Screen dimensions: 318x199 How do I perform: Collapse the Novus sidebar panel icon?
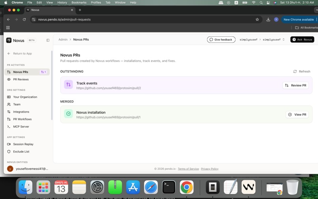(48, 40)
